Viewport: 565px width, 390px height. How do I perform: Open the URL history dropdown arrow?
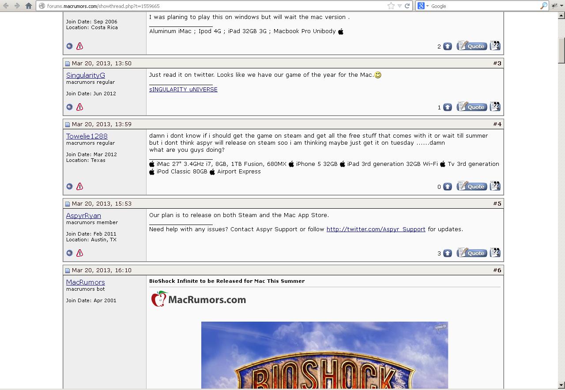tap(399, 6)
